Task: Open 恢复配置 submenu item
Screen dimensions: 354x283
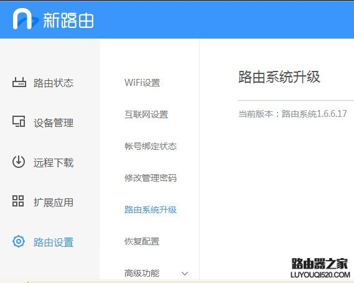Action: point(142,241)
